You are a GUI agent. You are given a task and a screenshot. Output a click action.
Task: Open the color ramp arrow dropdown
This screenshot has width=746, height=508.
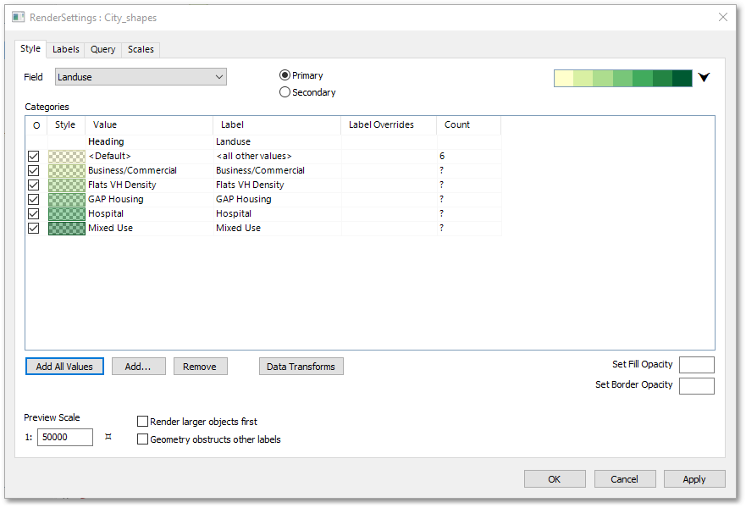704,77
